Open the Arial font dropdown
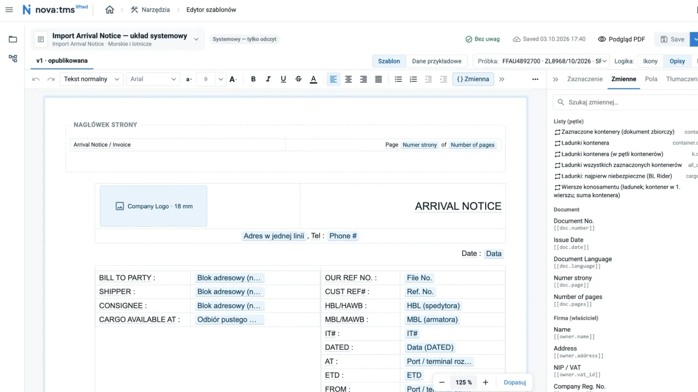Screen dimensions: 698x392 tap(153, 79)
